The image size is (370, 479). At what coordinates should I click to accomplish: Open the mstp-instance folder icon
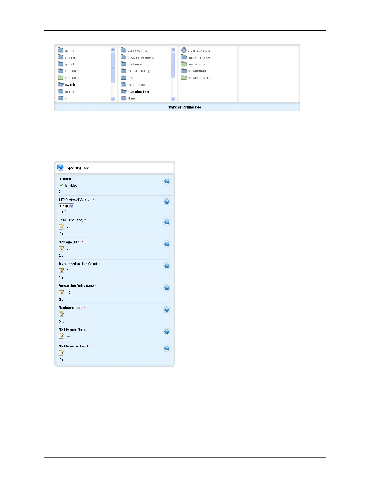point(184,57)
